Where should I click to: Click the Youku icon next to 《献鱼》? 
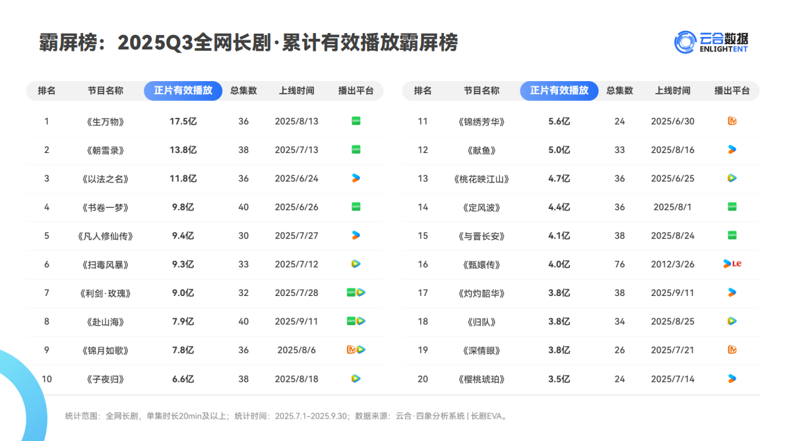coord(732,150)
